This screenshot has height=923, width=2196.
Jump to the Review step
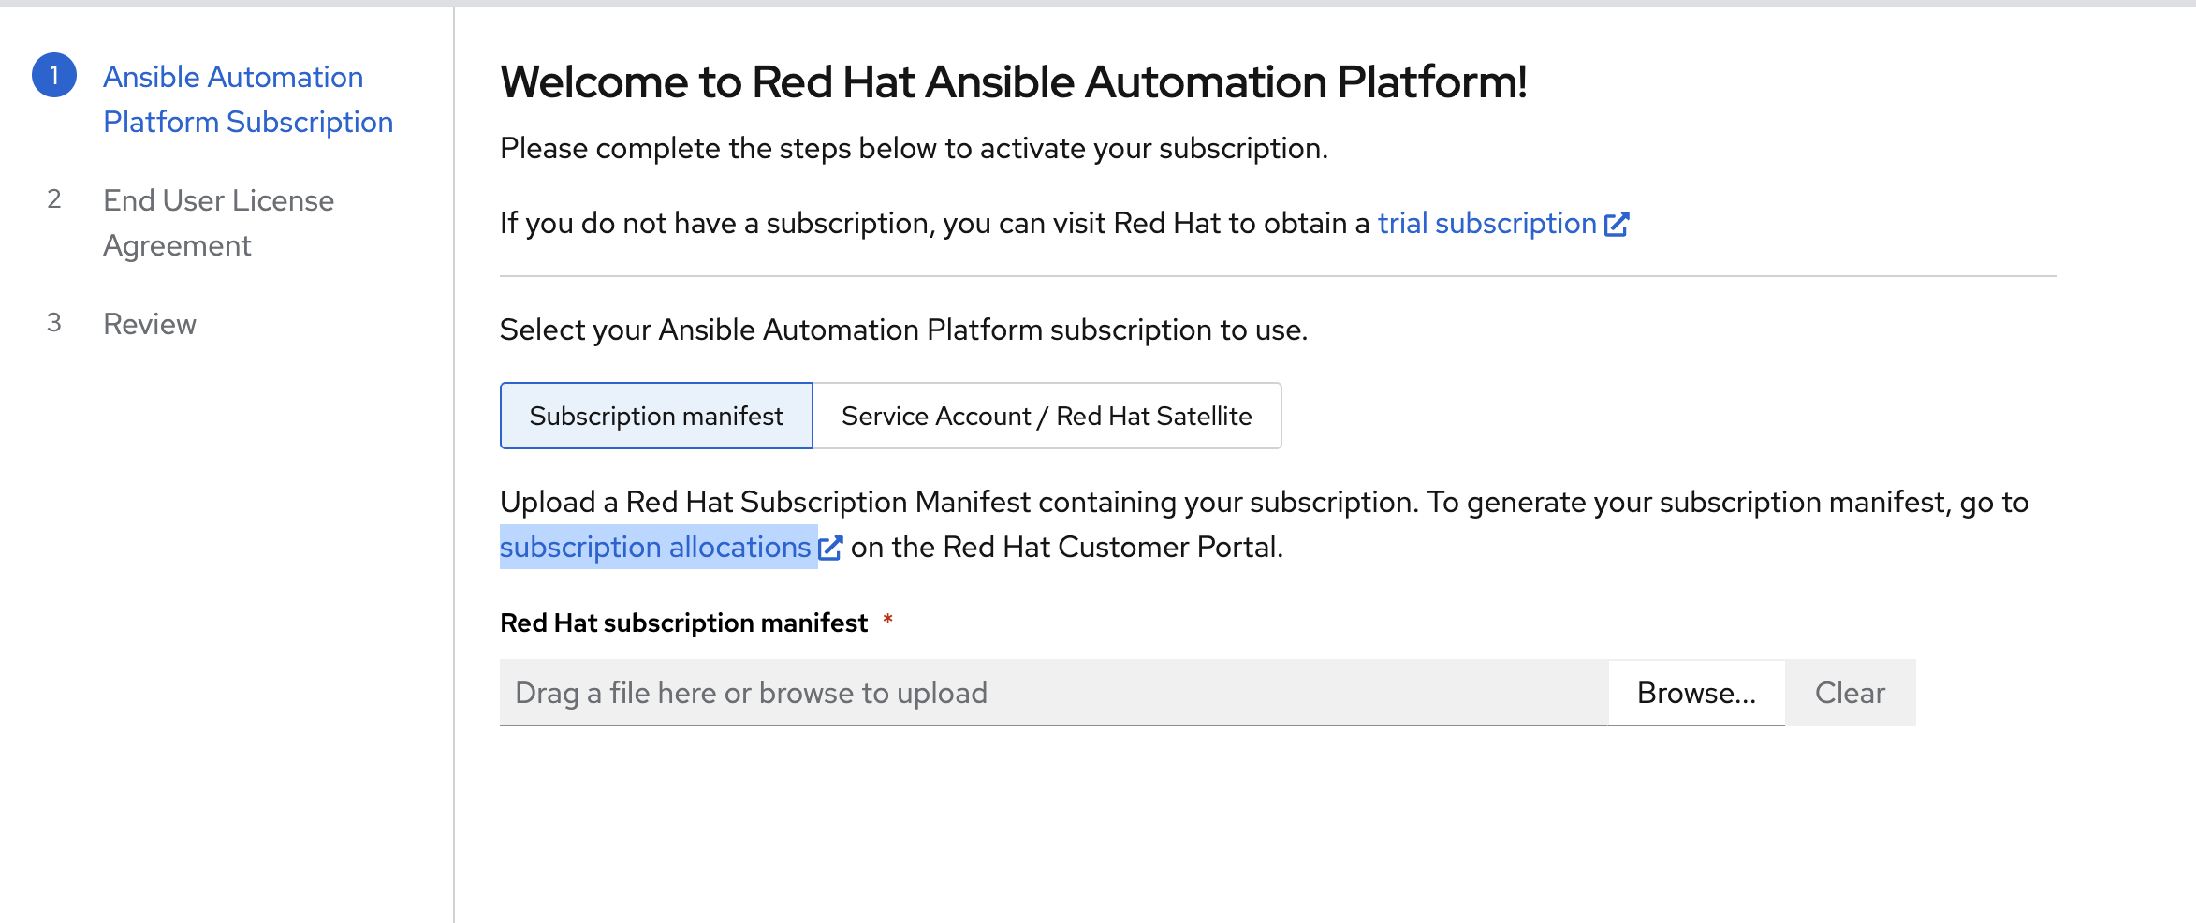[x=150, y=324]
